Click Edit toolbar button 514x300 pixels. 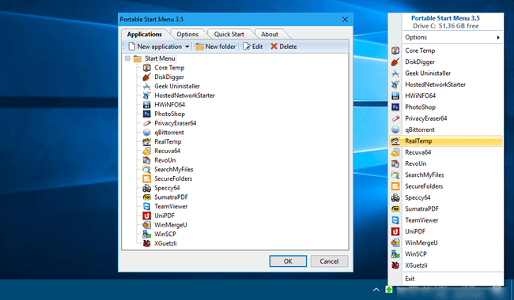tap(253, 47)
